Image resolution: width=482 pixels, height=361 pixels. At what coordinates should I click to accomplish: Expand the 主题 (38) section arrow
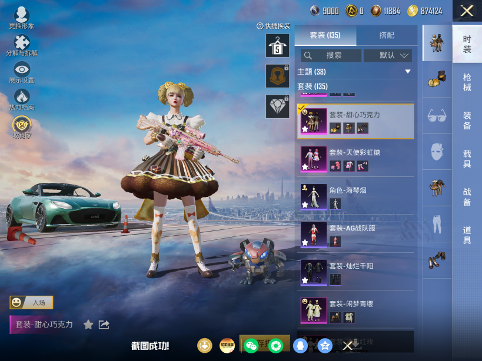(408, 72)
